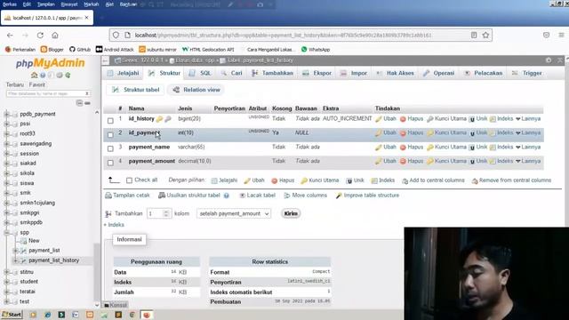Open the GitHub bookmark
This screenshot has width=569, height=320.
80,50
